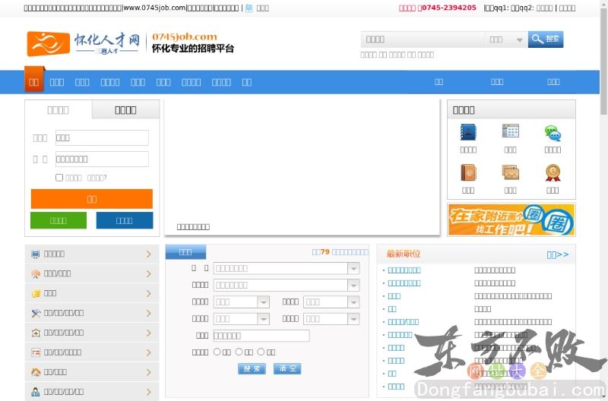The width and height of the screenshot is (608, 401).
Task: Open the brown notebook icon in the quick panel
Action: [468, 173]
